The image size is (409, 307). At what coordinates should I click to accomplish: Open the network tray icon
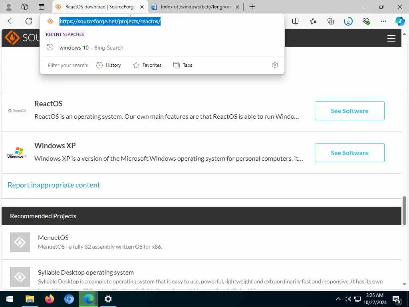(357, 299)
